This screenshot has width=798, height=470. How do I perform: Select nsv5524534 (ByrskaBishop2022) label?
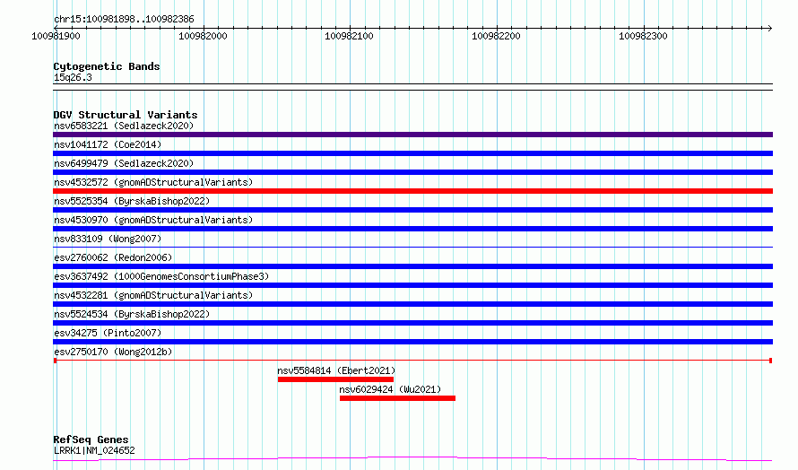click(132, 314)
